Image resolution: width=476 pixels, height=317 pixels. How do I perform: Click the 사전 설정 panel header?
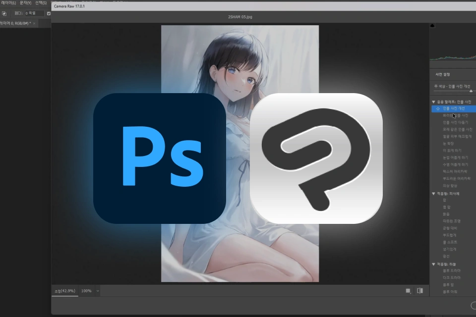click(x=443, y=74)
